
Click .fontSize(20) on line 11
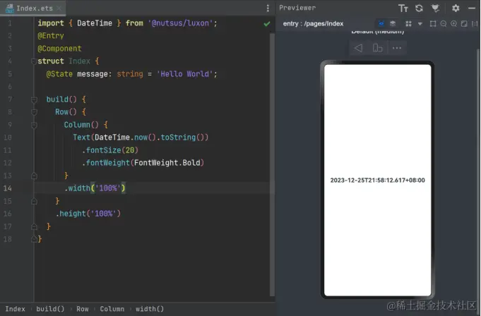[x=109, y=150]
